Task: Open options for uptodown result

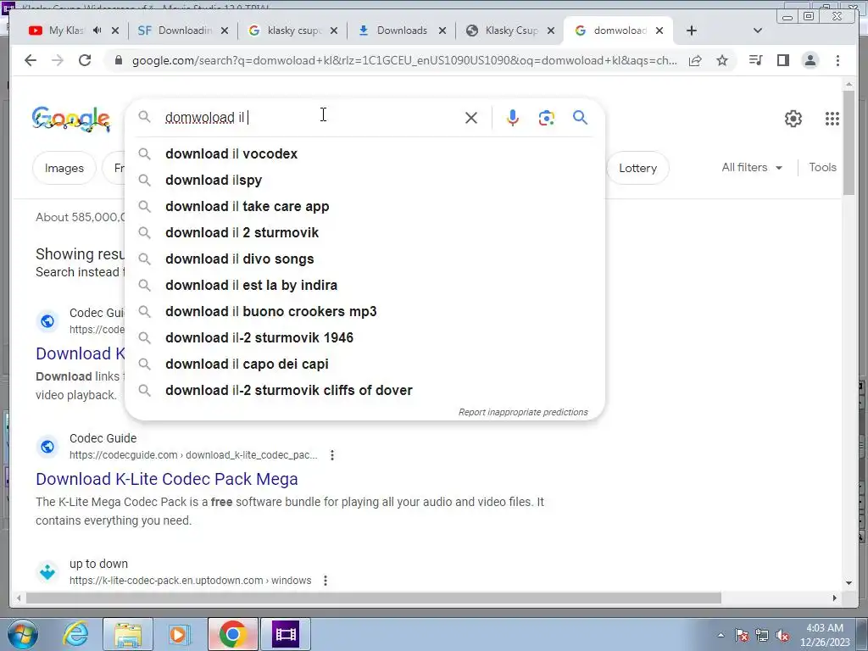Action: pyautogui.click(x=325, y=580)
